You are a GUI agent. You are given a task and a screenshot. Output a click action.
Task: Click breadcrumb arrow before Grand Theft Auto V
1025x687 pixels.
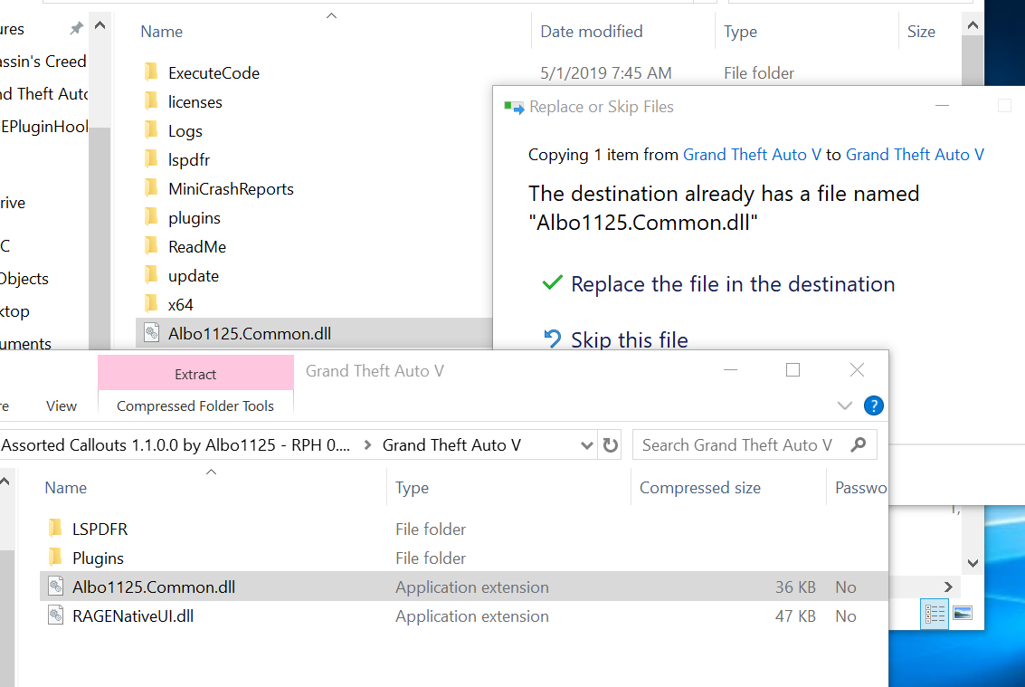(367, 445)
